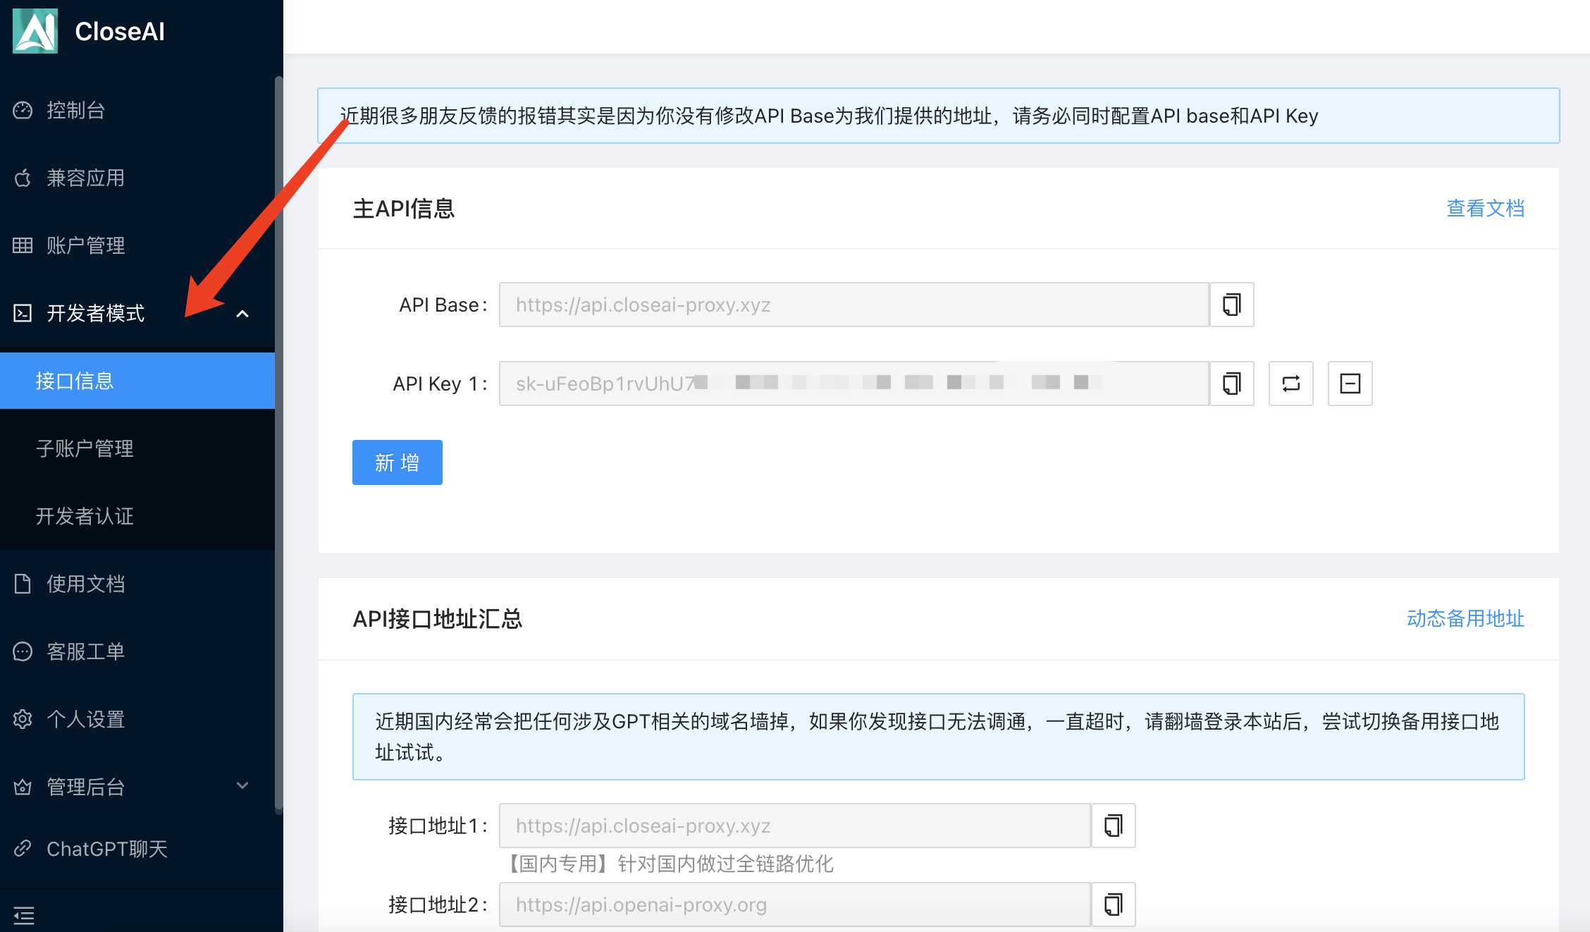
Task: Open 个人设置 personal settings
Action: click(x=23, y=718)
